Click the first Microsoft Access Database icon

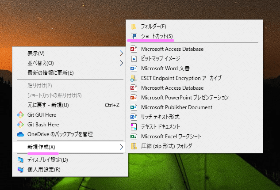[134, 49]
